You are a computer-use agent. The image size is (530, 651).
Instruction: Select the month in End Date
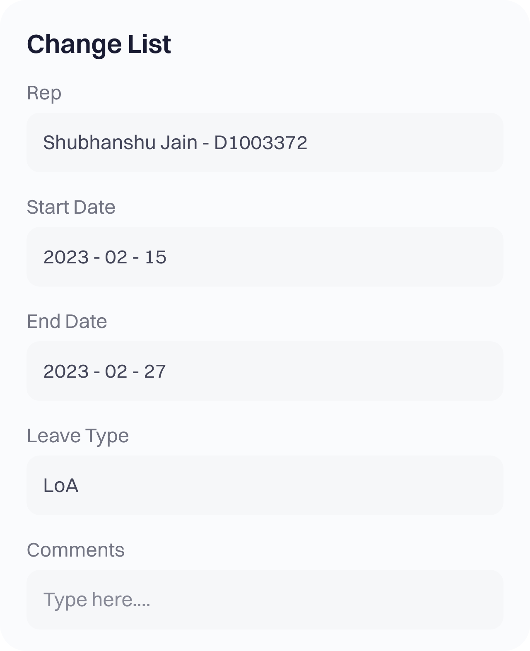click(x=116, y=371)
